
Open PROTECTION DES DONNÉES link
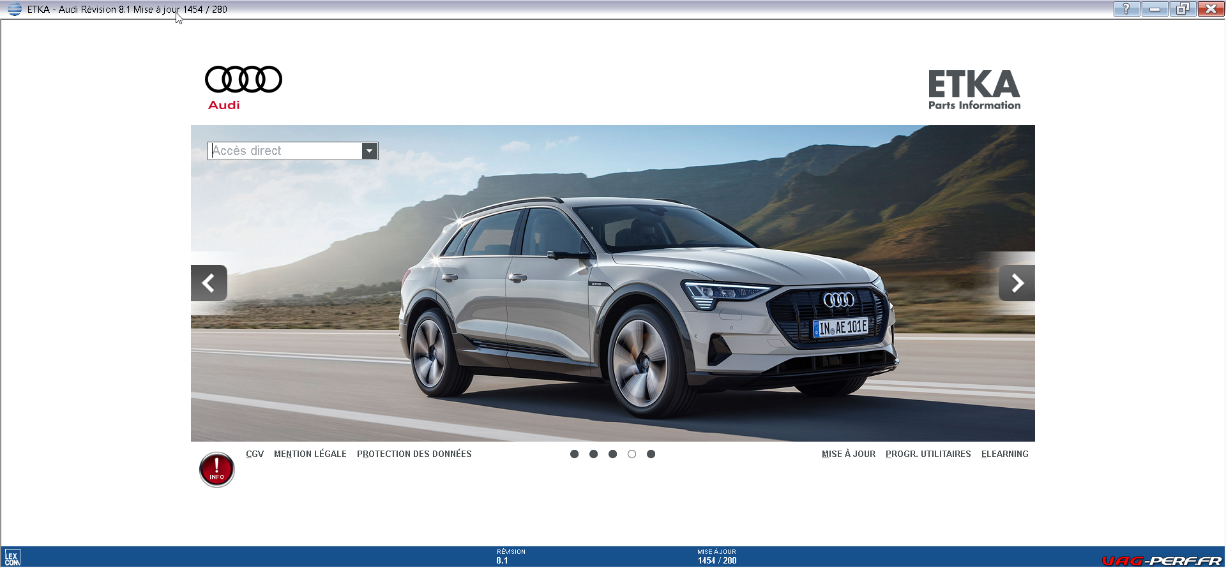click(414, 454)
